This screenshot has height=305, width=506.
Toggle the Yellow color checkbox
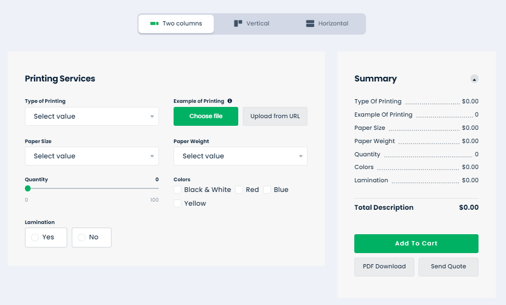178,204
